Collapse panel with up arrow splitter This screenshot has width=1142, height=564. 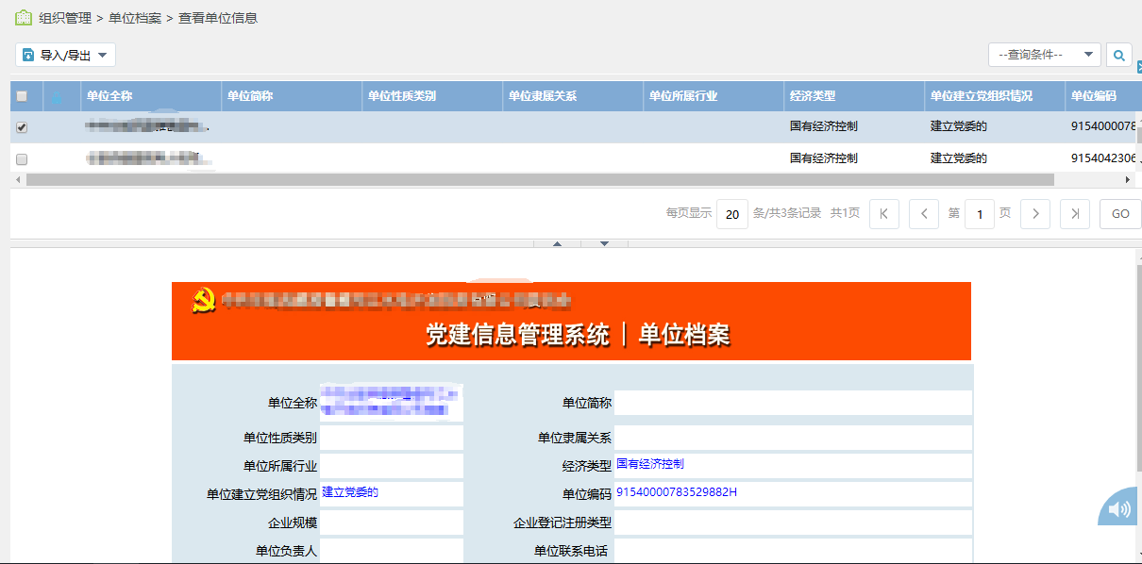(557, 244)
